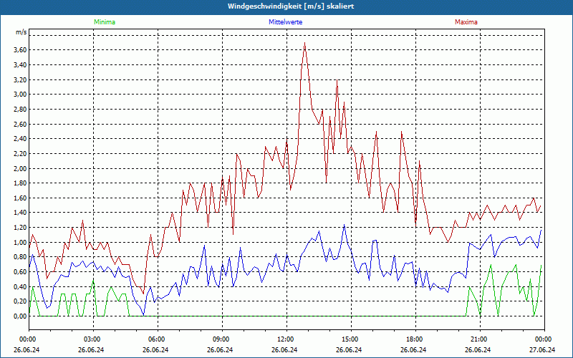Click the 2,80 y-axis value

pos(21,110)
